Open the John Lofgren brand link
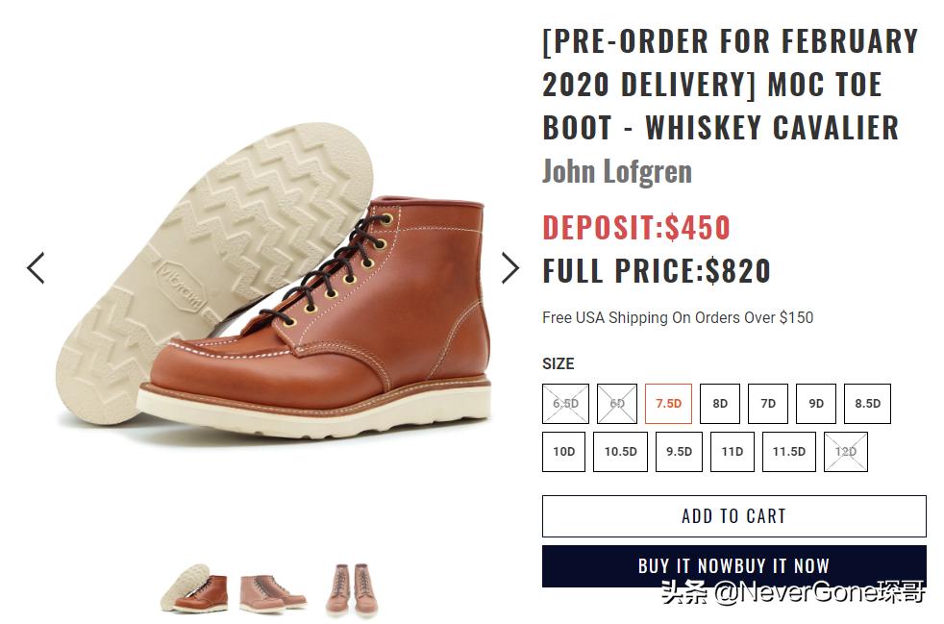The height and width of the screenshot is (624, 944). (616, 172)
